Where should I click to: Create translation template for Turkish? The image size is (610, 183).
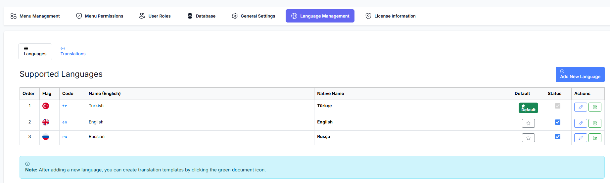(595, 107)
